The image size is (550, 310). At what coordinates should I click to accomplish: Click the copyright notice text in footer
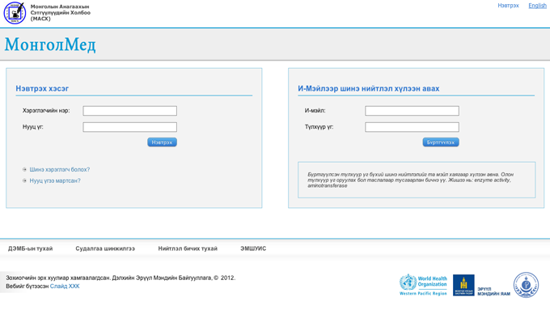tap(121, 278)
